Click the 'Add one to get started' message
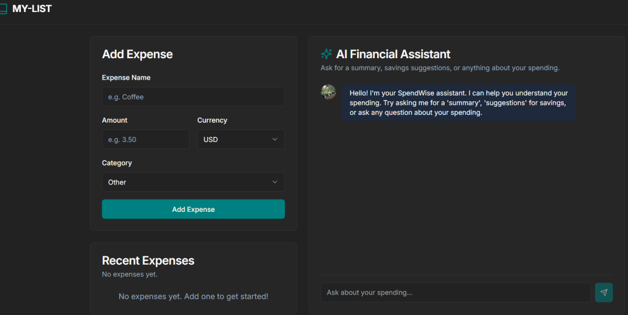 click(x=193, y=297)
